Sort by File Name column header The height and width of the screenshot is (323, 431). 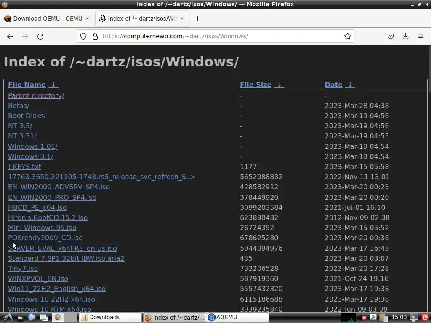pos(27,85)
